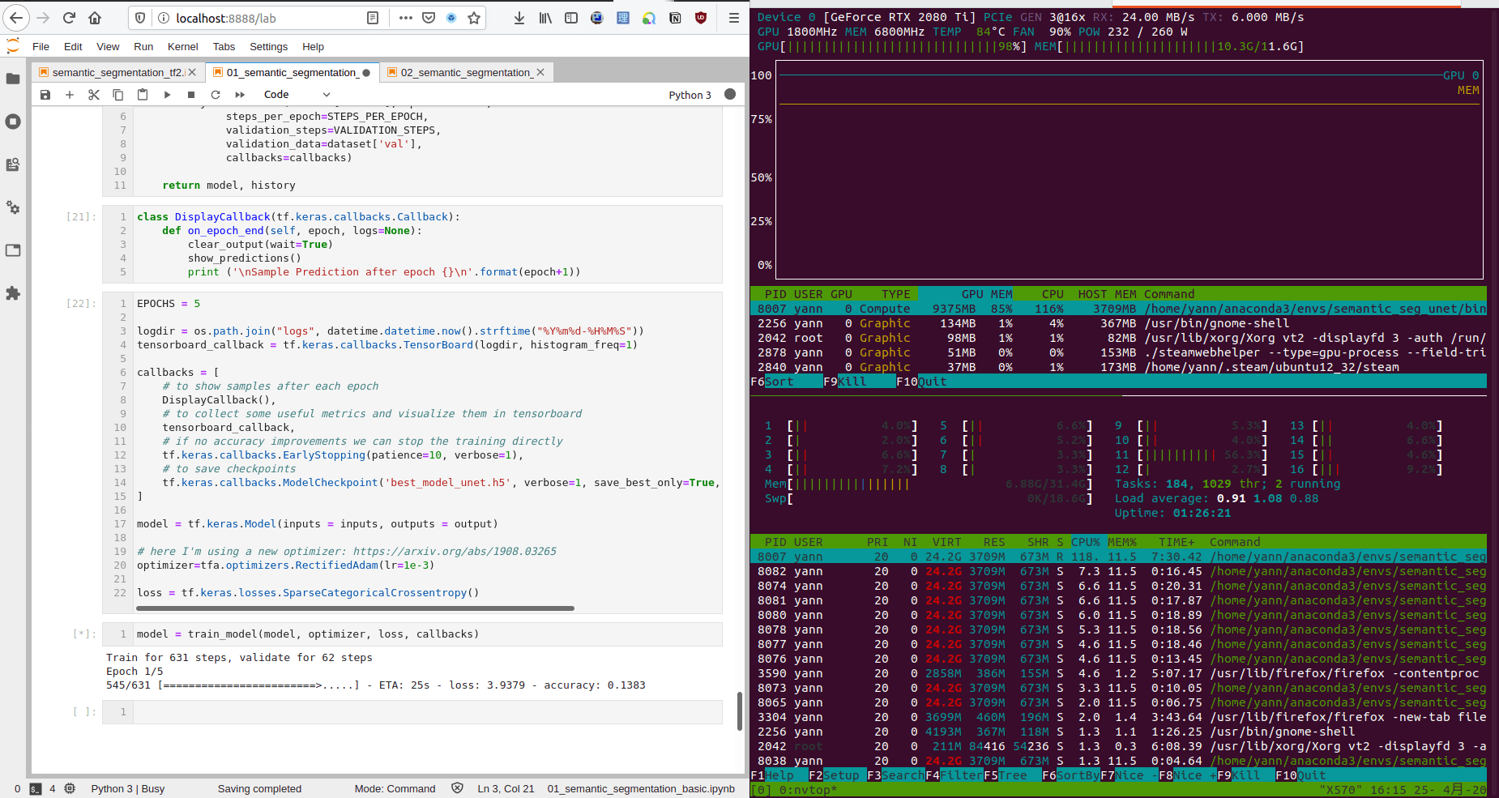Cut the selected cell with scissors
The width and height of the screenshot is (1499, 798).
[94, 95]
